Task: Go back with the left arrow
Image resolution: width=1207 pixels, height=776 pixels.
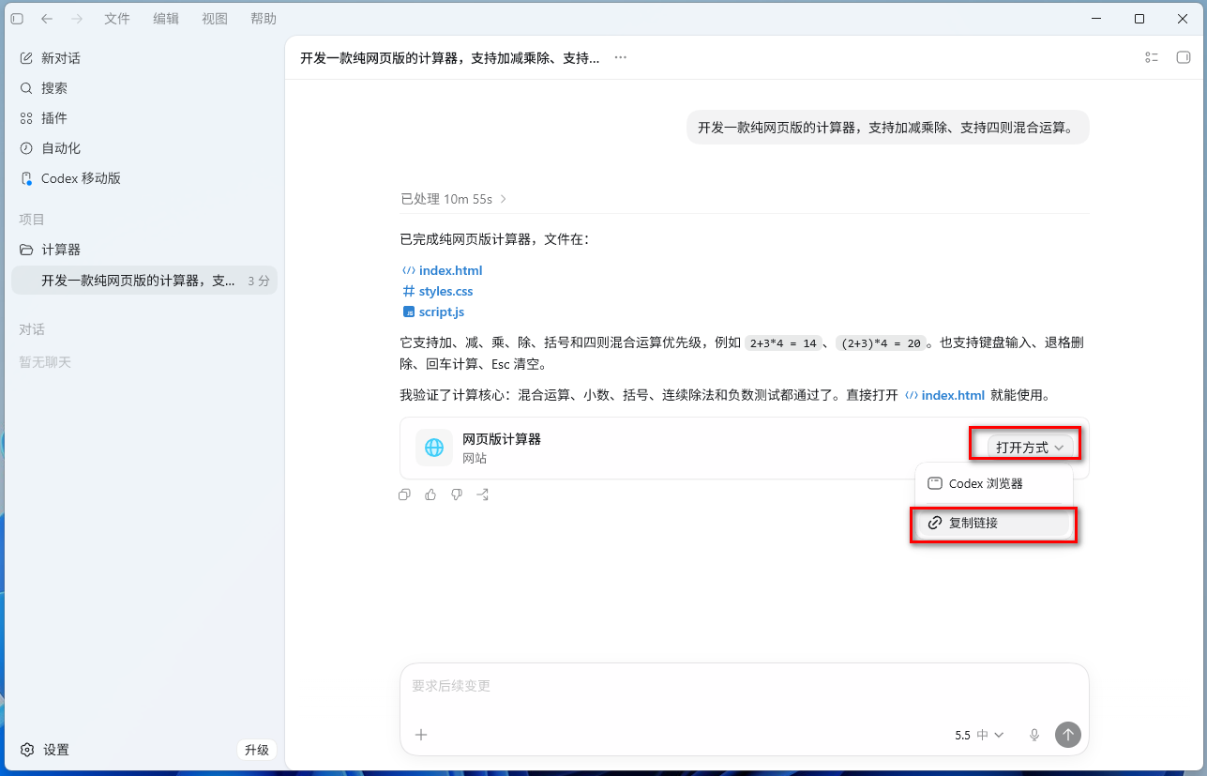Action: (47, 19)
